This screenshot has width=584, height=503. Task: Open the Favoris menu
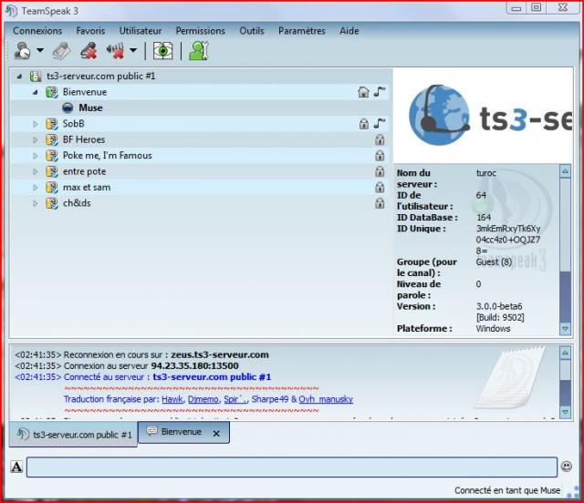pos(90,31)
